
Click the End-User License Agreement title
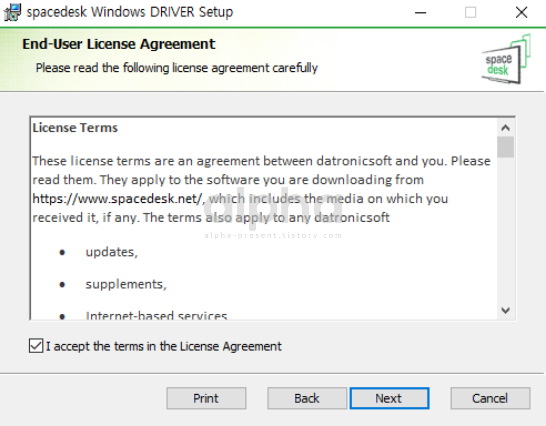[x=119, y=44]
